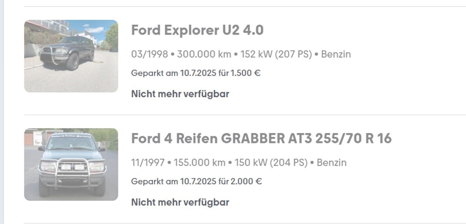Click 'Nicht mehr verfügbar' under GRABBER AT3 listing
The height and width of the screenshot is (224, 466).
pos(180,202)
